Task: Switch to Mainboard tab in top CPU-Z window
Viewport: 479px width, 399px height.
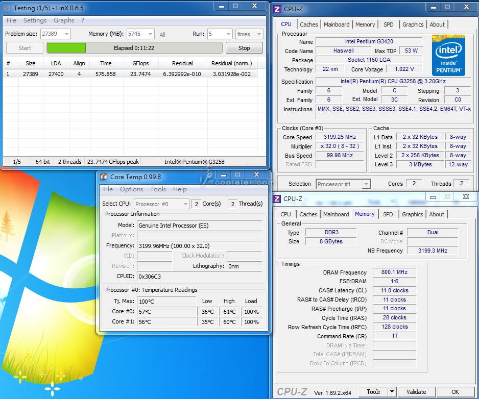Action: (337, 24)
